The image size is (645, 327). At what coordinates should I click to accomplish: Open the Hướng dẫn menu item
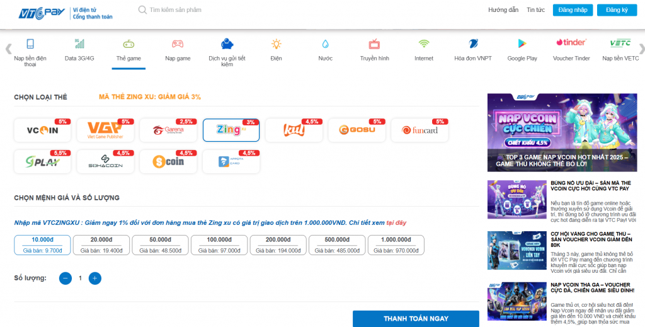click(503, 10)
